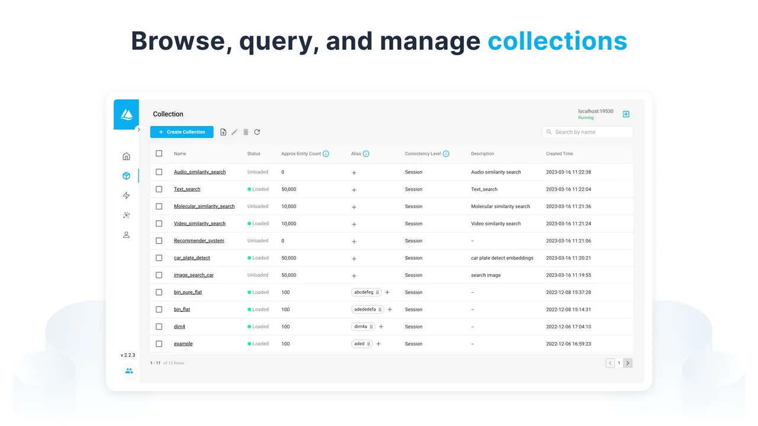Check the Molecular_similarity_search row checkbox
Screen dimensions: 758x426
point(159,206)
